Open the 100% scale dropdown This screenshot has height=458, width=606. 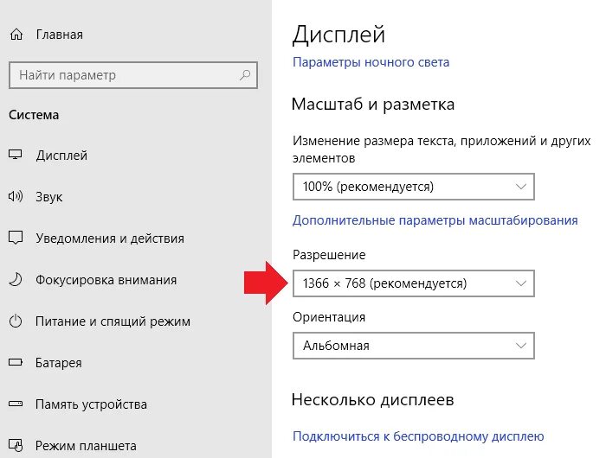coord(414,187)
